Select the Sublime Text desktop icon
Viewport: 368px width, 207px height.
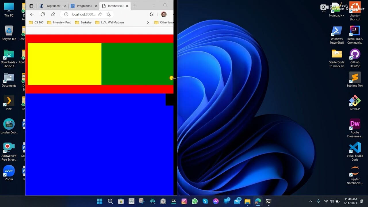355,80
